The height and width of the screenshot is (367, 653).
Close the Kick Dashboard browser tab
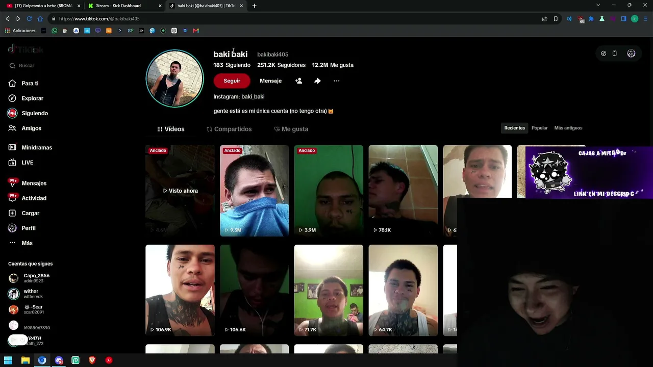(x=160, y=6)
